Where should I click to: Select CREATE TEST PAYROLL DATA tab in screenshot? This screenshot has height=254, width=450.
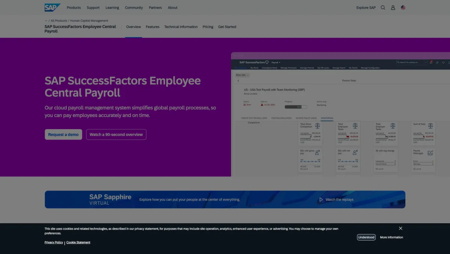tap(254, 118)
